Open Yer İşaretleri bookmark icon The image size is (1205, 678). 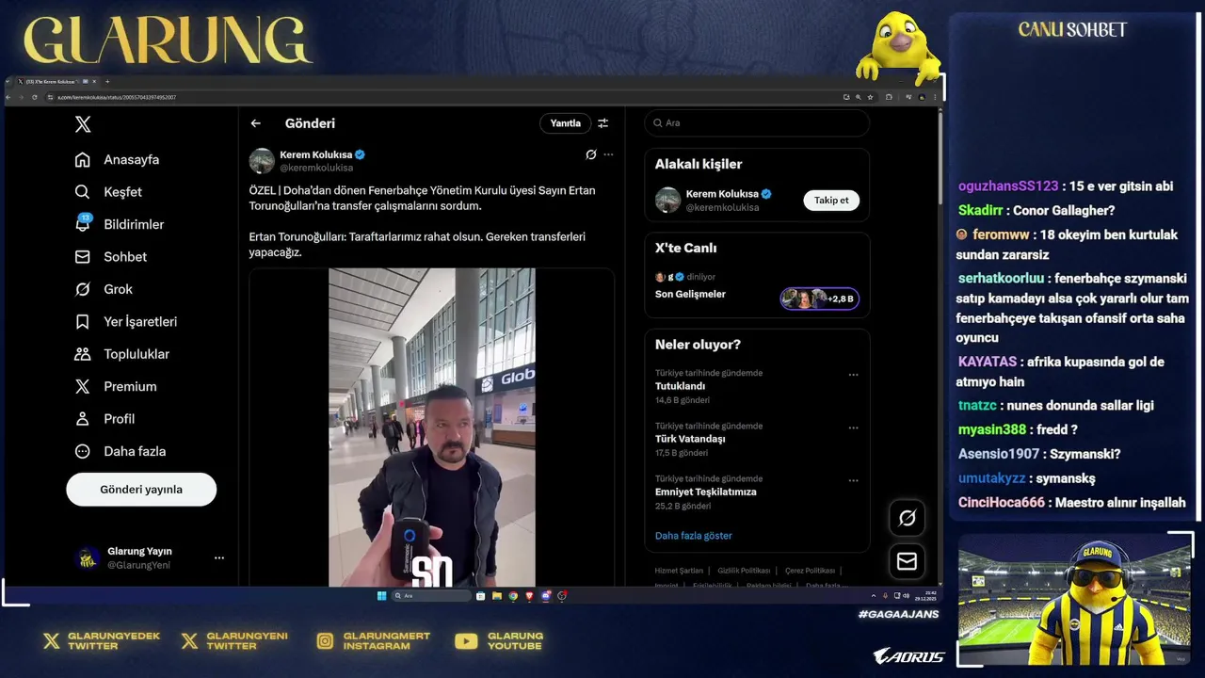pyautogui.click(x=83, y=321)
